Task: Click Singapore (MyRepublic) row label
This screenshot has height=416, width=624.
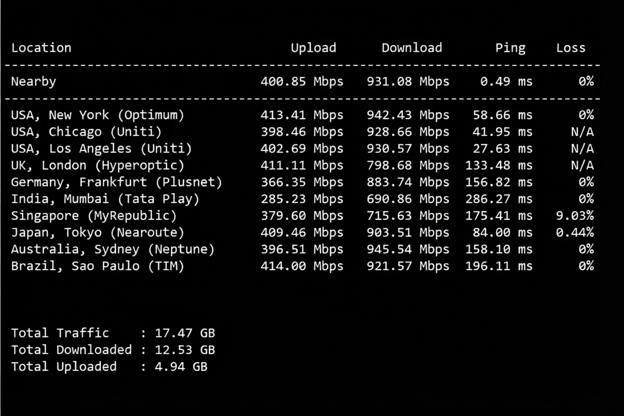Action: pos(94,216)
